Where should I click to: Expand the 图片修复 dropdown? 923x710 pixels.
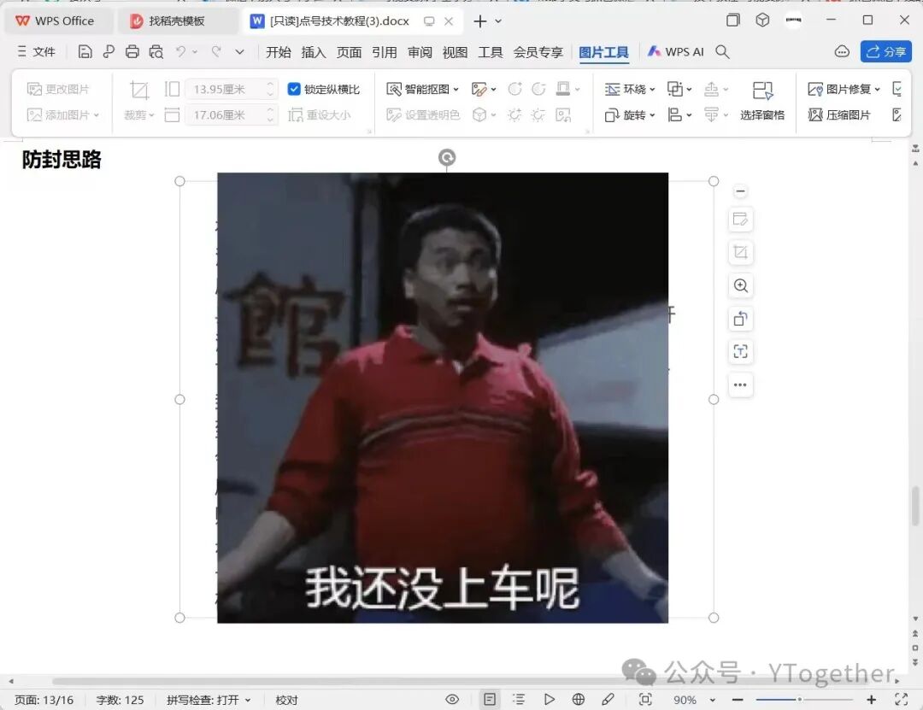point(877,90)
